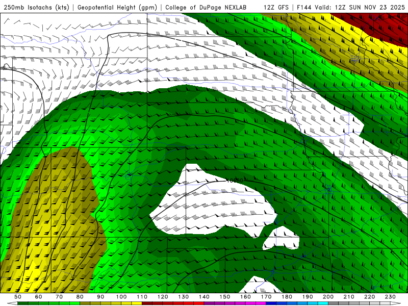The width and height of the screenshot is (408, 306).
Task: Click the darkest green swatch starting at 50
Action: click(x=22, y=303)
